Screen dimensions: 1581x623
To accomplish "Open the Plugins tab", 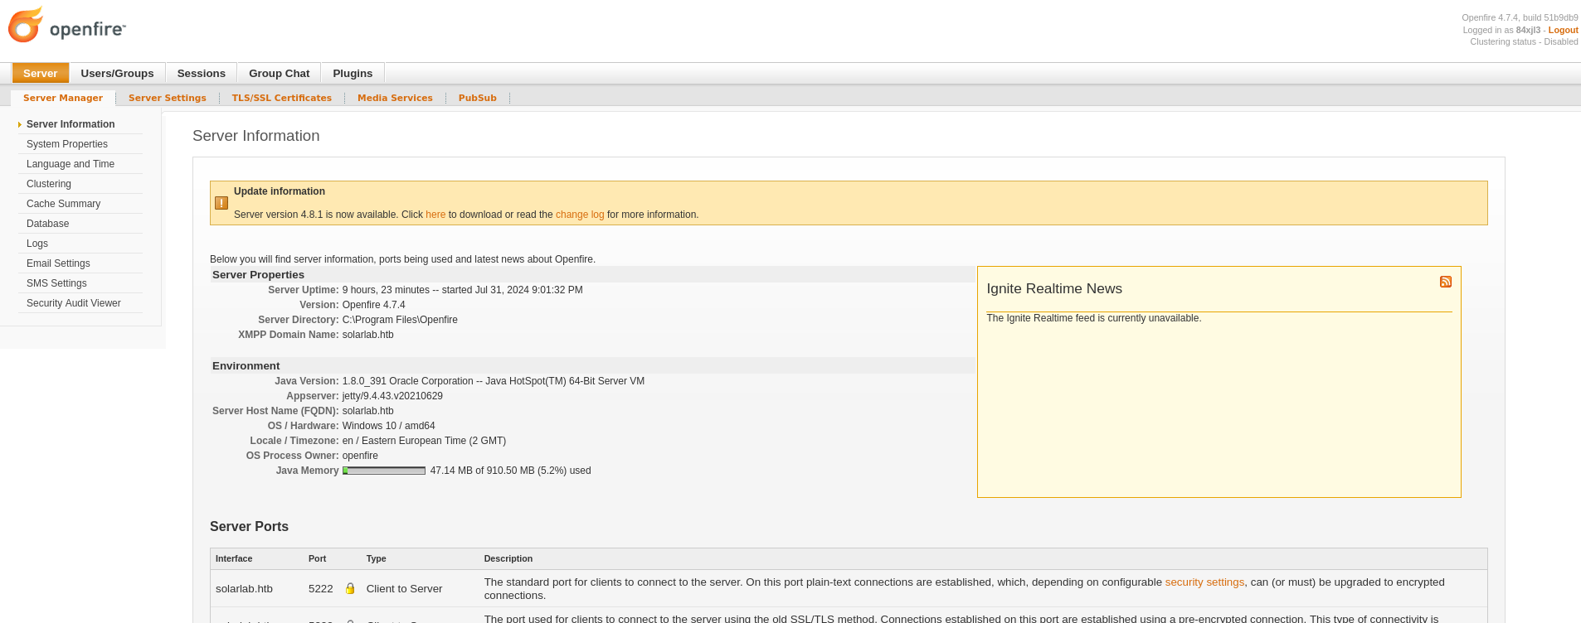I will (353, 73).
